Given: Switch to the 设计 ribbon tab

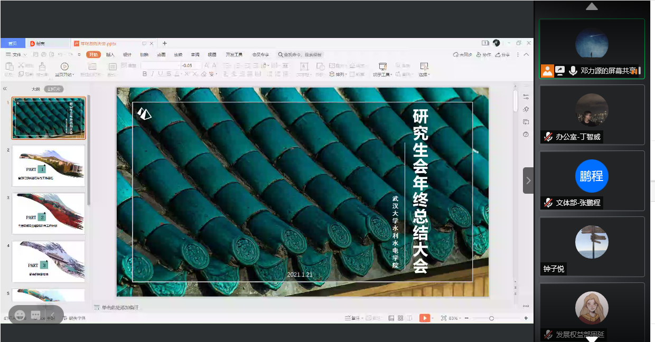Looking at the screenshot, I should point(127,54).
